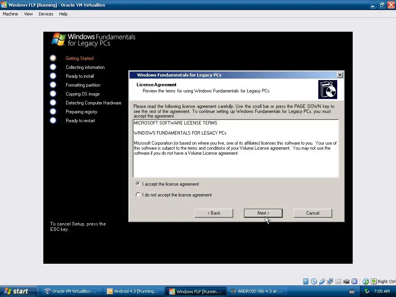Click the 'Ready to install' step label
The image size is (396, 297).
pos(80,76)
